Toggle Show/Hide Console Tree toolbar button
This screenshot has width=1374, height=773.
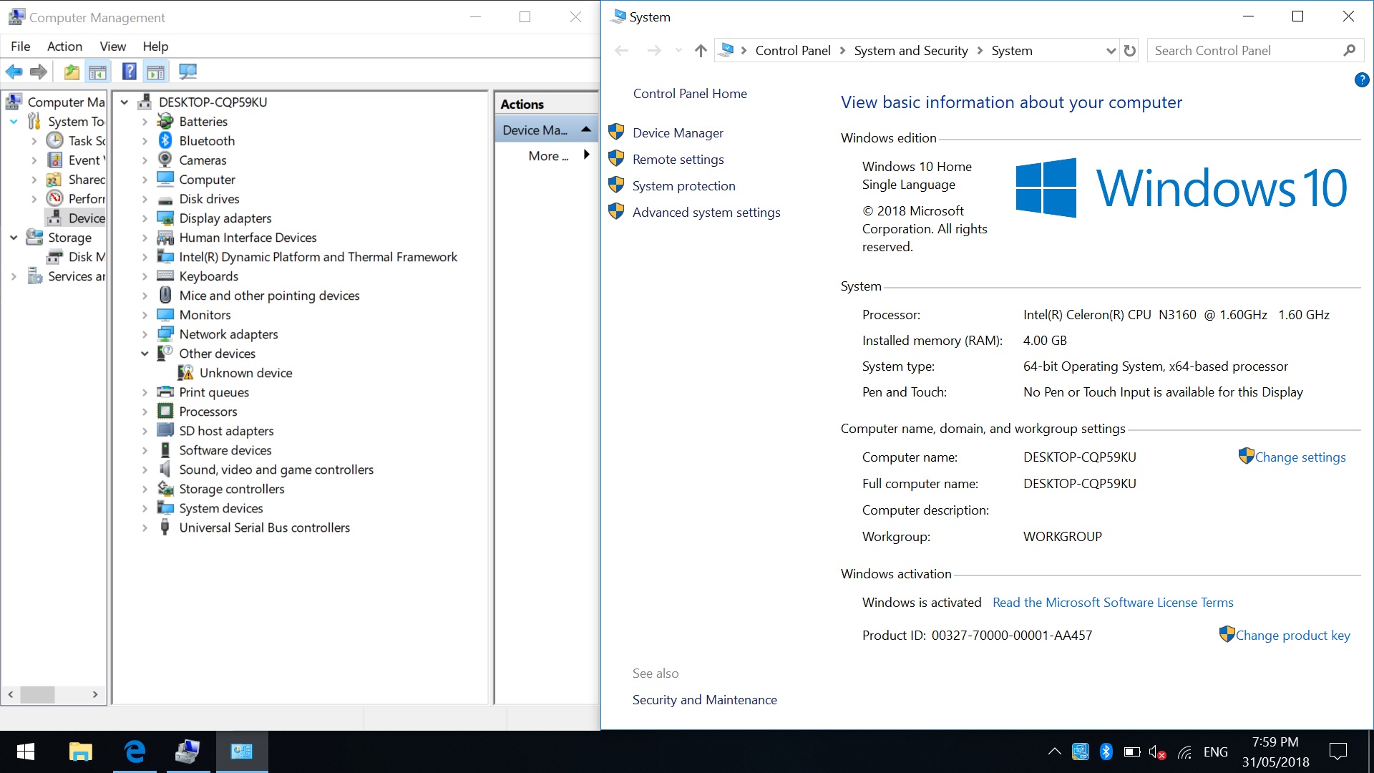pyautogui.click(x=97, y=72)
